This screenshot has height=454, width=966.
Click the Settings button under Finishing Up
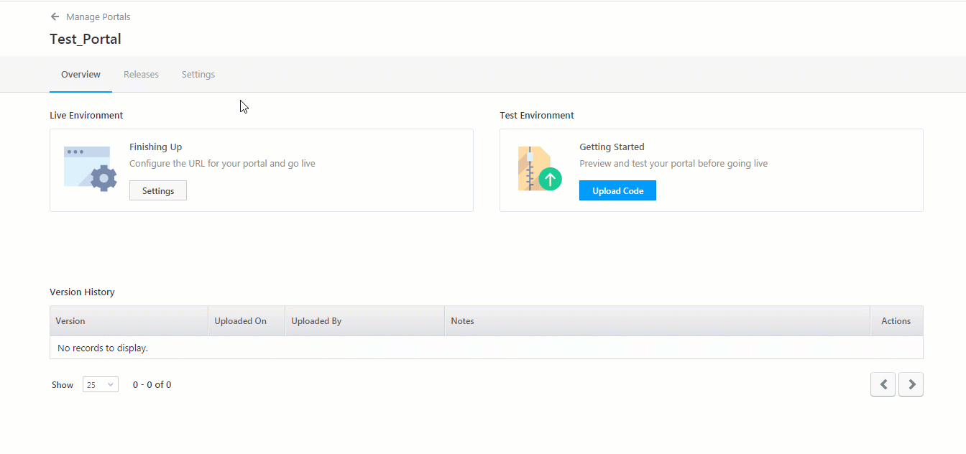pyautogui.click(x=157, y=190)
